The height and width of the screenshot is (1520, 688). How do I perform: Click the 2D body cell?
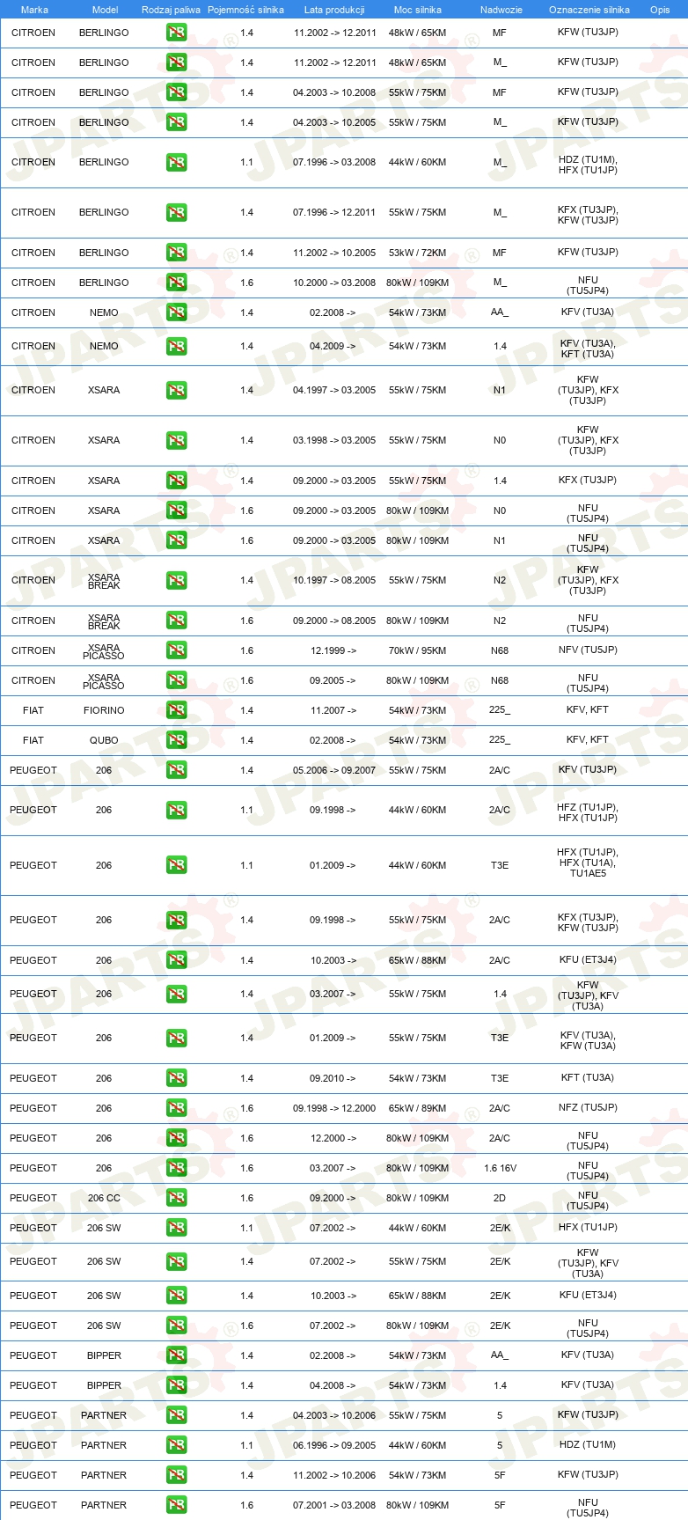500,1198
